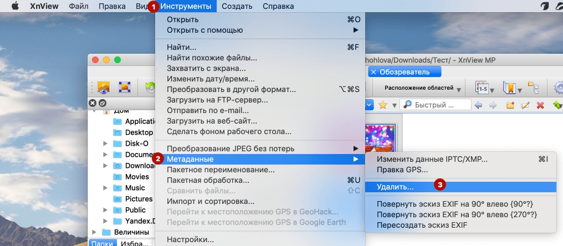Click the Быстрый quick search field
The width and height of the screenshot is (563, 246).
coord(435,105)
